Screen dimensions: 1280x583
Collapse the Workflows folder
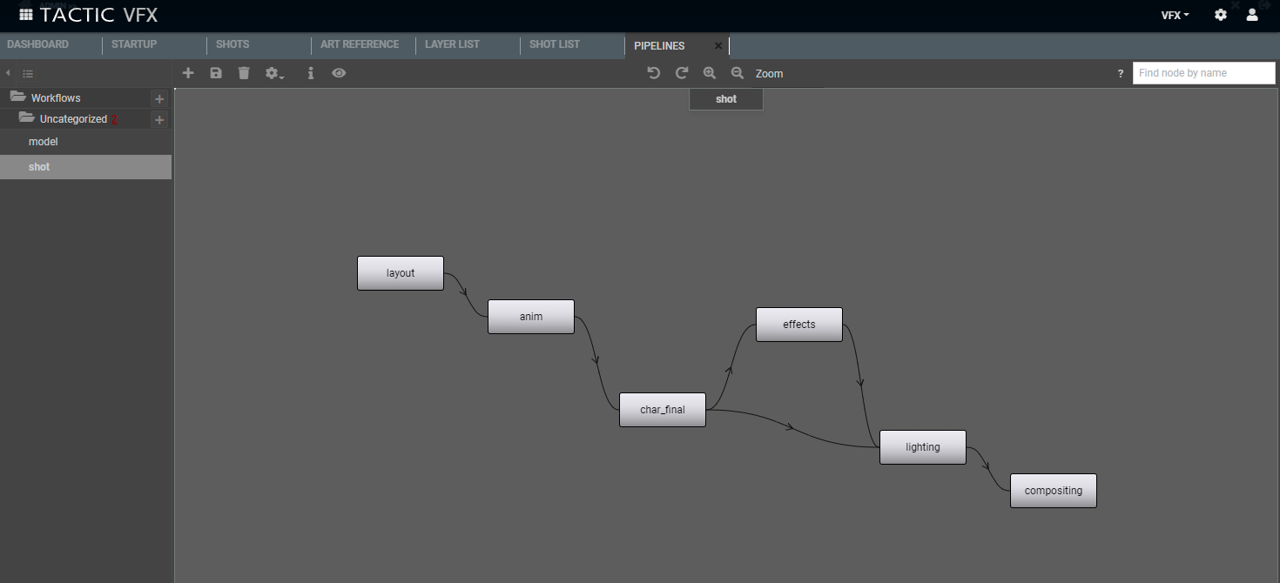tap(18, 97)
